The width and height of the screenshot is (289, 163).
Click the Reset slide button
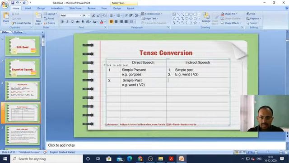point(49,19)
